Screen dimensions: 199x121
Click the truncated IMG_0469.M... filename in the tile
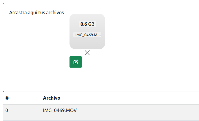pos(88,35)
